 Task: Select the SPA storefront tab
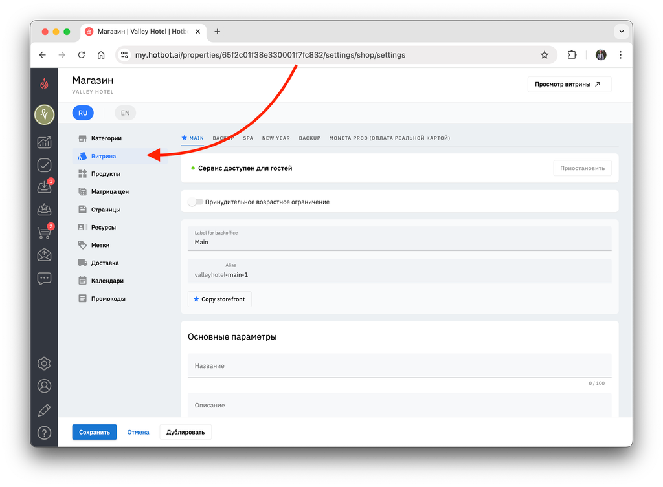(248, 138)
